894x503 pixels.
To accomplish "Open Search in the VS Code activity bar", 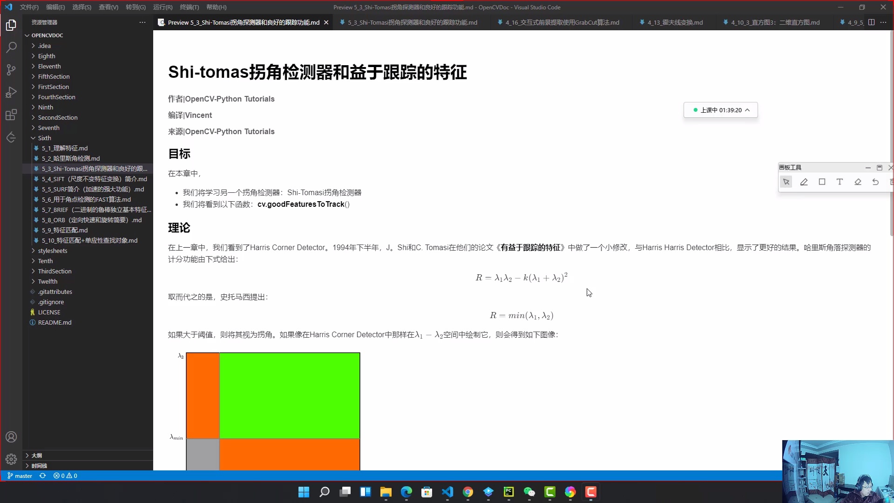I will (11, 47).
